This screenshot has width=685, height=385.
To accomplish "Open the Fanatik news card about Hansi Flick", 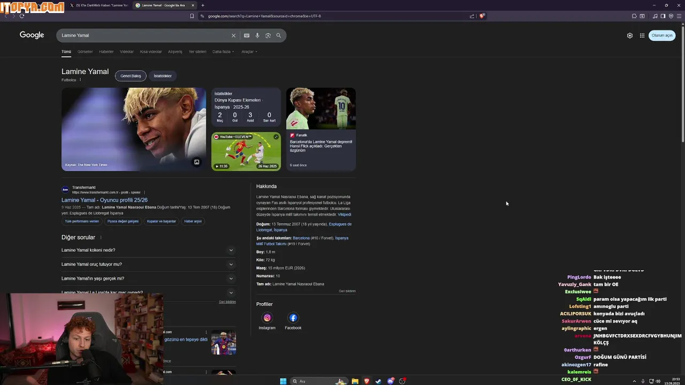I will [321, 129].
